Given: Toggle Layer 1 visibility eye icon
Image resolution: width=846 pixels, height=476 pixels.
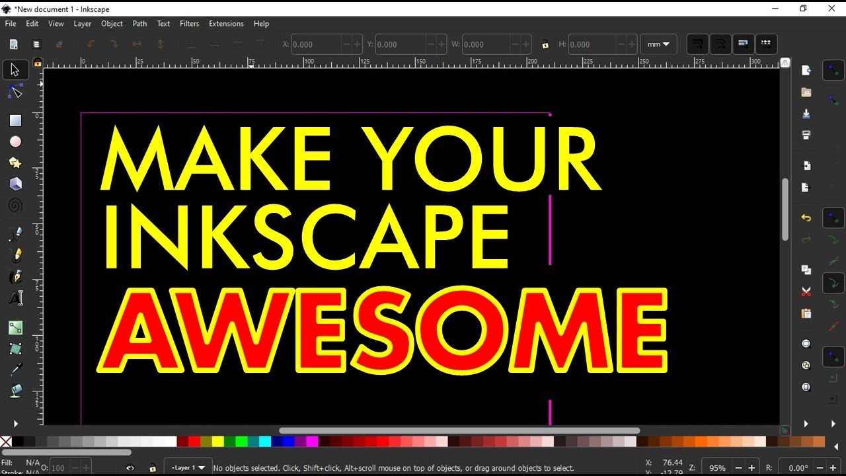Looking at the screenshot, I should click(x=130, y=468).
